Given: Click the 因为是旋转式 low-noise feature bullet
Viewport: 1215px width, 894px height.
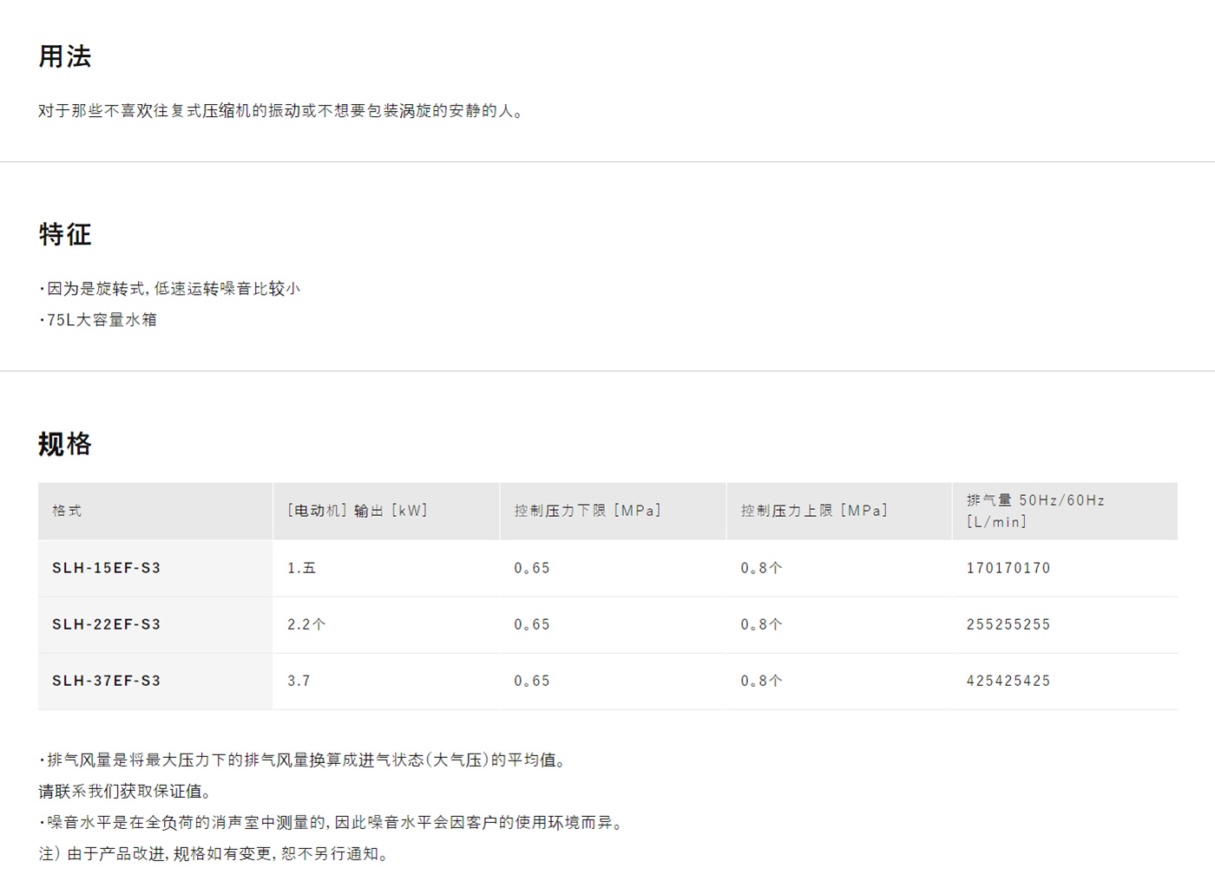Looking at the screenshot, I should [172, 289].
